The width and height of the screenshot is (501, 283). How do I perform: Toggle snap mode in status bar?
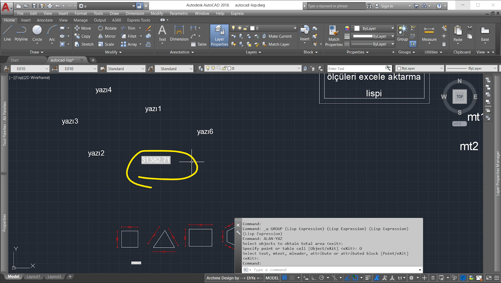(x=292, y=278)
